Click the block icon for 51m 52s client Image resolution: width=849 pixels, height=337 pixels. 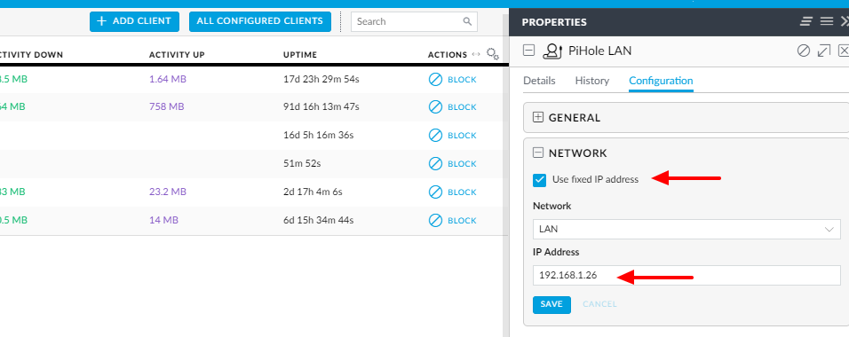coord(435,163)
